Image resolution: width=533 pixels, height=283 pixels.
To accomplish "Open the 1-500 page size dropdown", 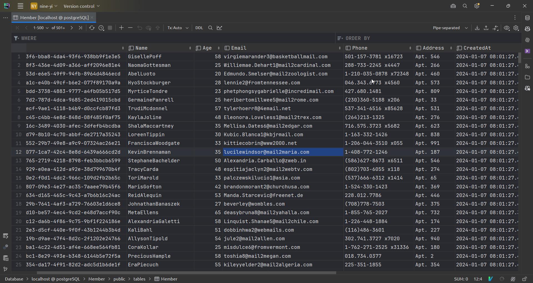I will point(41,28).
